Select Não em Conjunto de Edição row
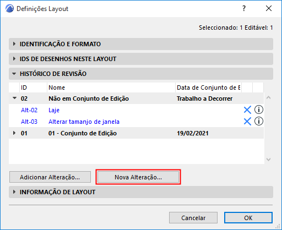The image size is (282, 230). (x=136, y=98)
